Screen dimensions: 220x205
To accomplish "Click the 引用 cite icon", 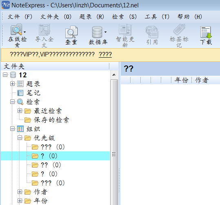I will [x=152, y=32].
